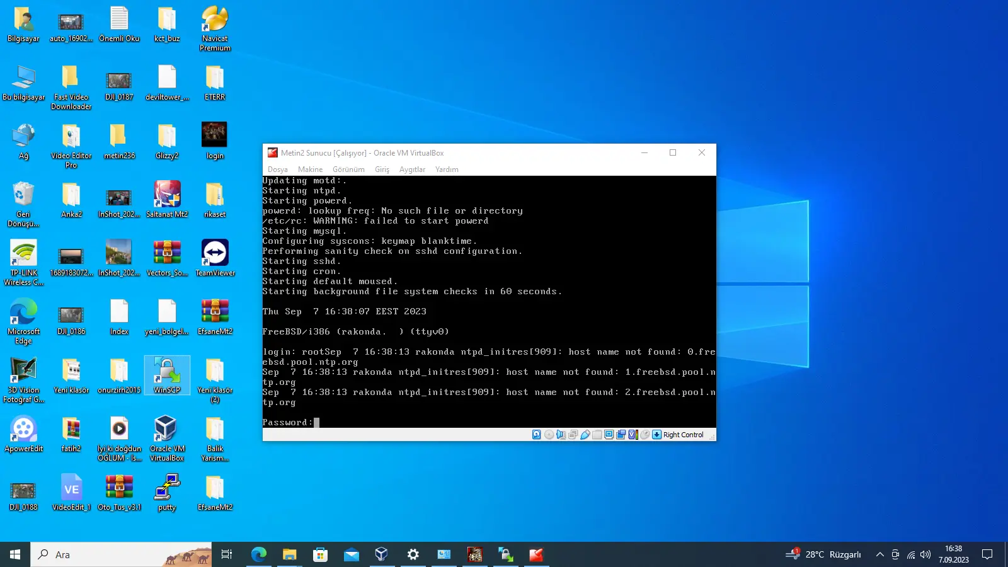
Task: Open the Windows Start menu
Action: coord(15,554)
